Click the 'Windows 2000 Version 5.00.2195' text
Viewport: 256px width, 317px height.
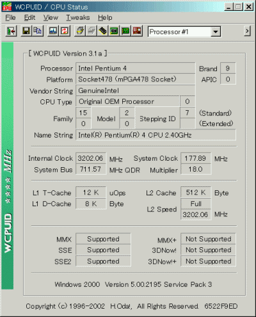click(108, 284)
